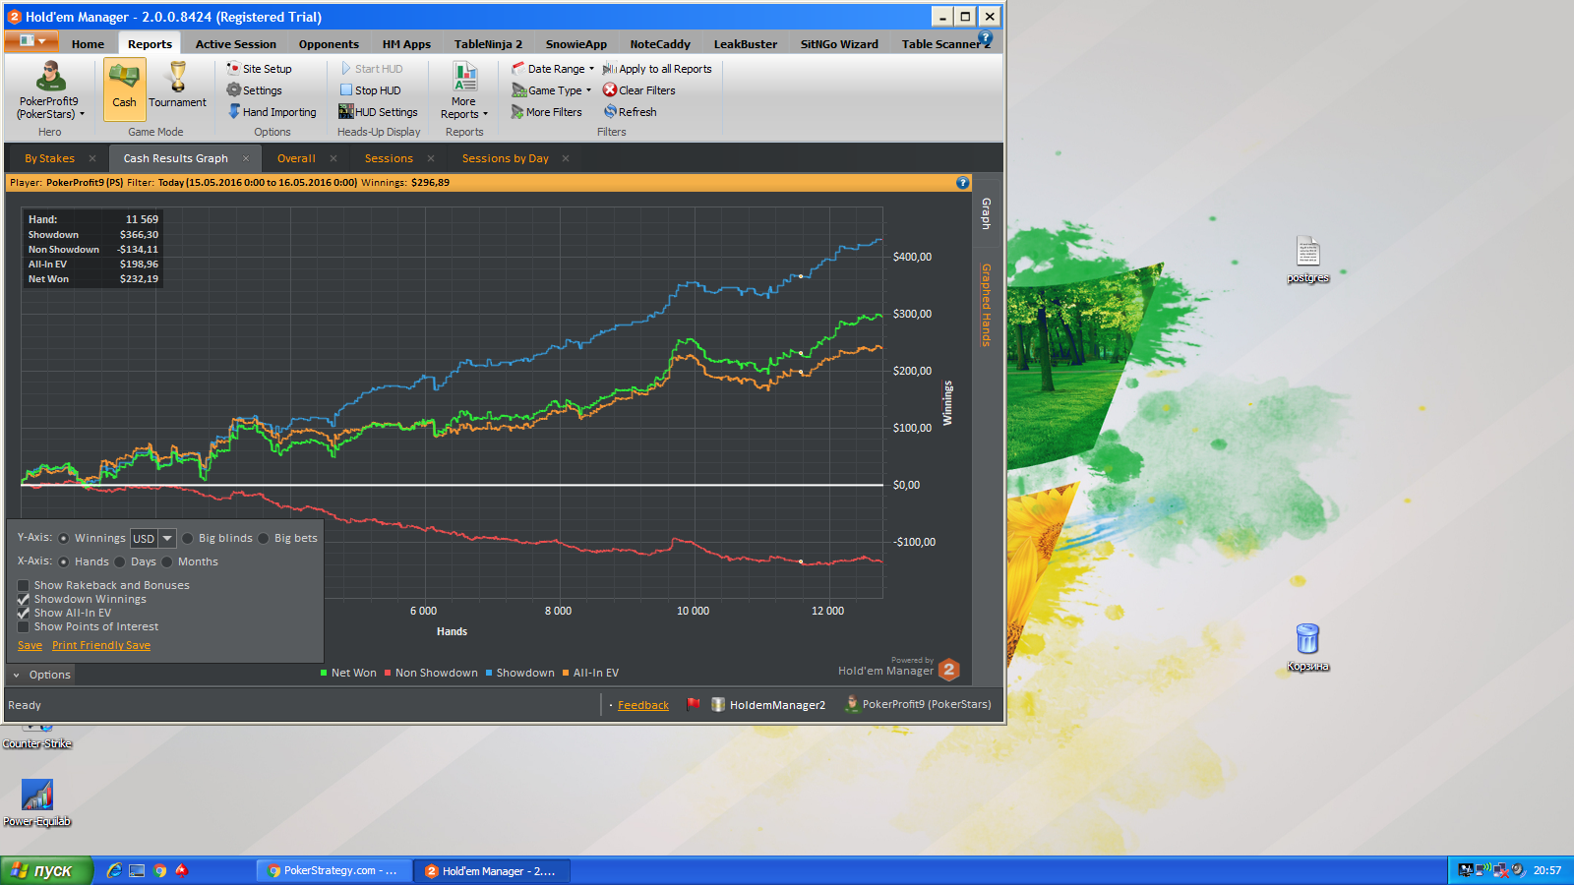Toggle the Show All-In EV checkbox
Screen dimensions: 1574x885
point(24,613)
